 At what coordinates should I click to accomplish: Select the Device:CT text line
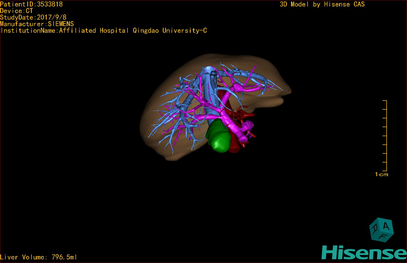coord(16,11)
